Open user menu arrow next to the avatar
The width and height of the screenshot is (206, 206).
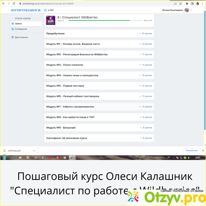pos(191,10)
